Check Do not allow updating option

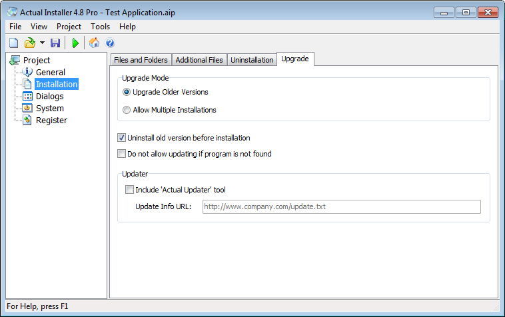tap(121, 154)
